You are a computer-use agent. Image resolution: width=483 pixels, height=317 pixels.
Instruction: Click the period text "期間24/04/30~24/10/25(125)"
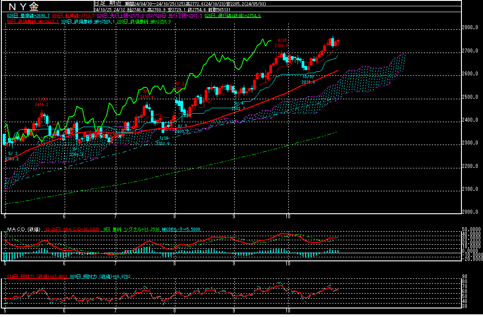coord(155,4)
